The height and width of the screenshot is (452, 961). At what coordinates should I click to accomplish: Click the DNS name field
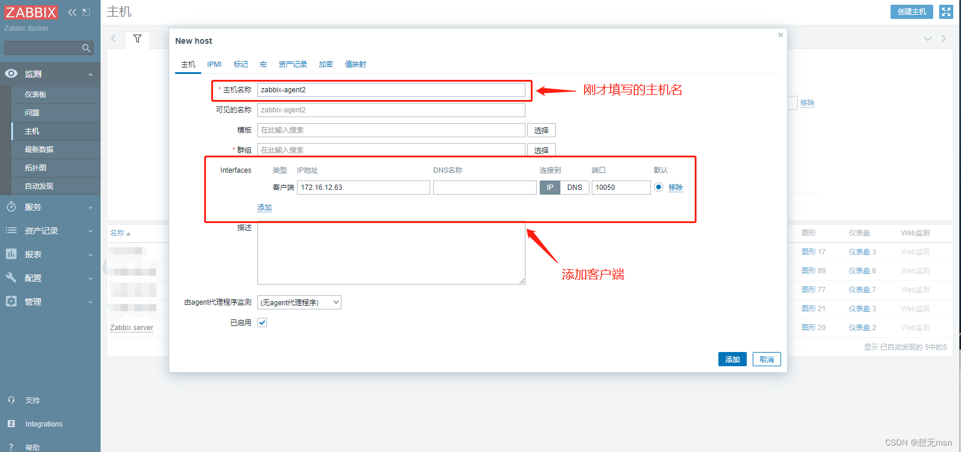485,188
